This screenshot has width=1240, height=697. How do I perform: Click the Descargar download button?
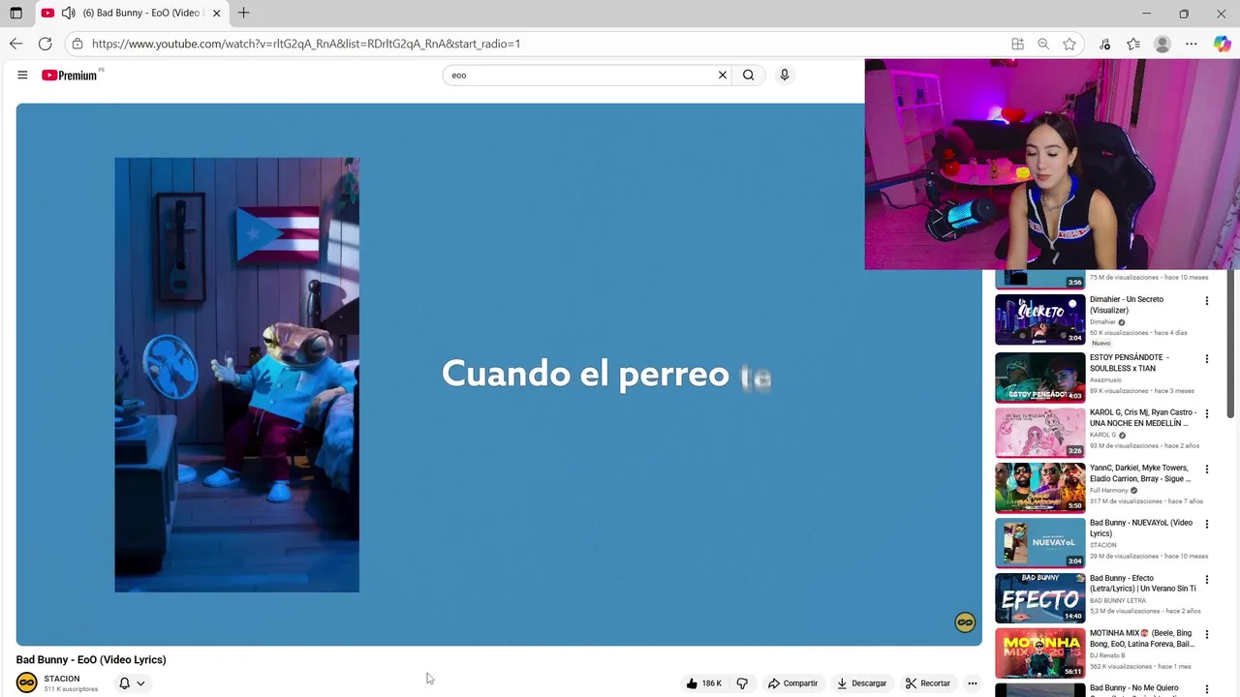(x=861, y=683)
